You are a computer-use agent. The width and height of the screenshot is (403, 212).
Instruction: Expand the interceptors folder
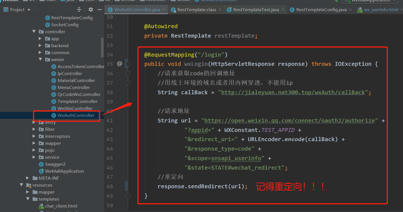click(34, 136)
